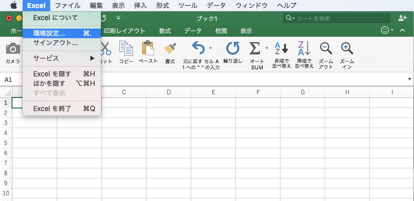Click the Zoom In magnifier icon
Screen dimensions: 414x201
(x=347, y=48)
